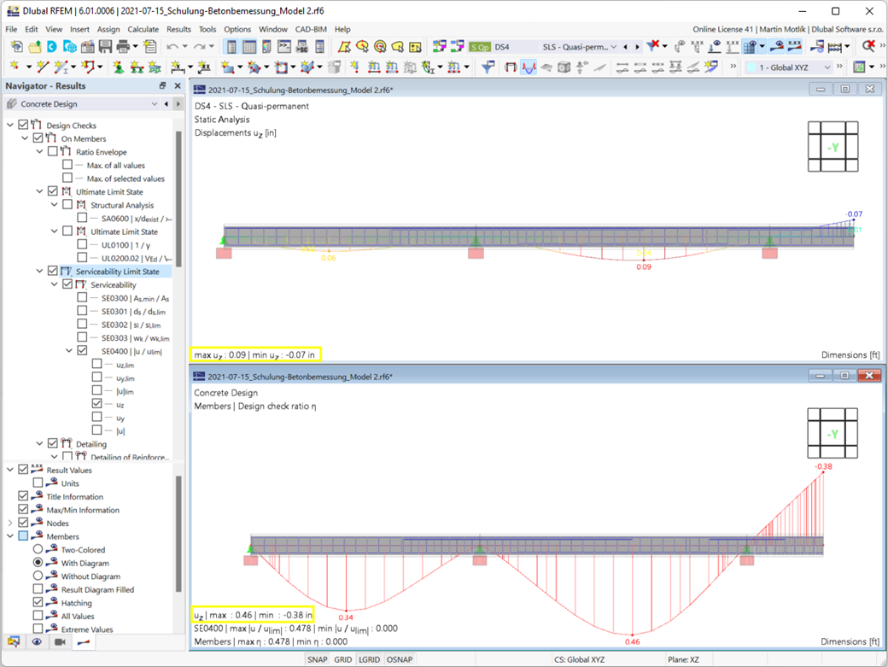This screenshot has height=667, width=888.
Task: Collapse the Serviceability Limit State node
Action: [x=40, y=272]
